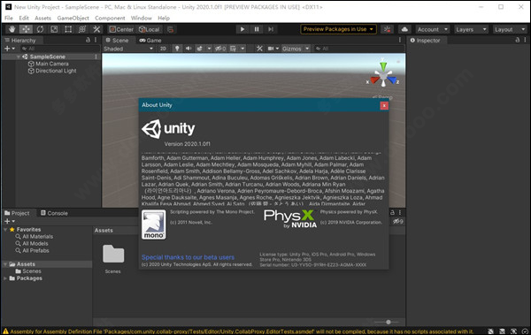Select the Hierarchy tab
Screen dimensions: 531x335
20,41
